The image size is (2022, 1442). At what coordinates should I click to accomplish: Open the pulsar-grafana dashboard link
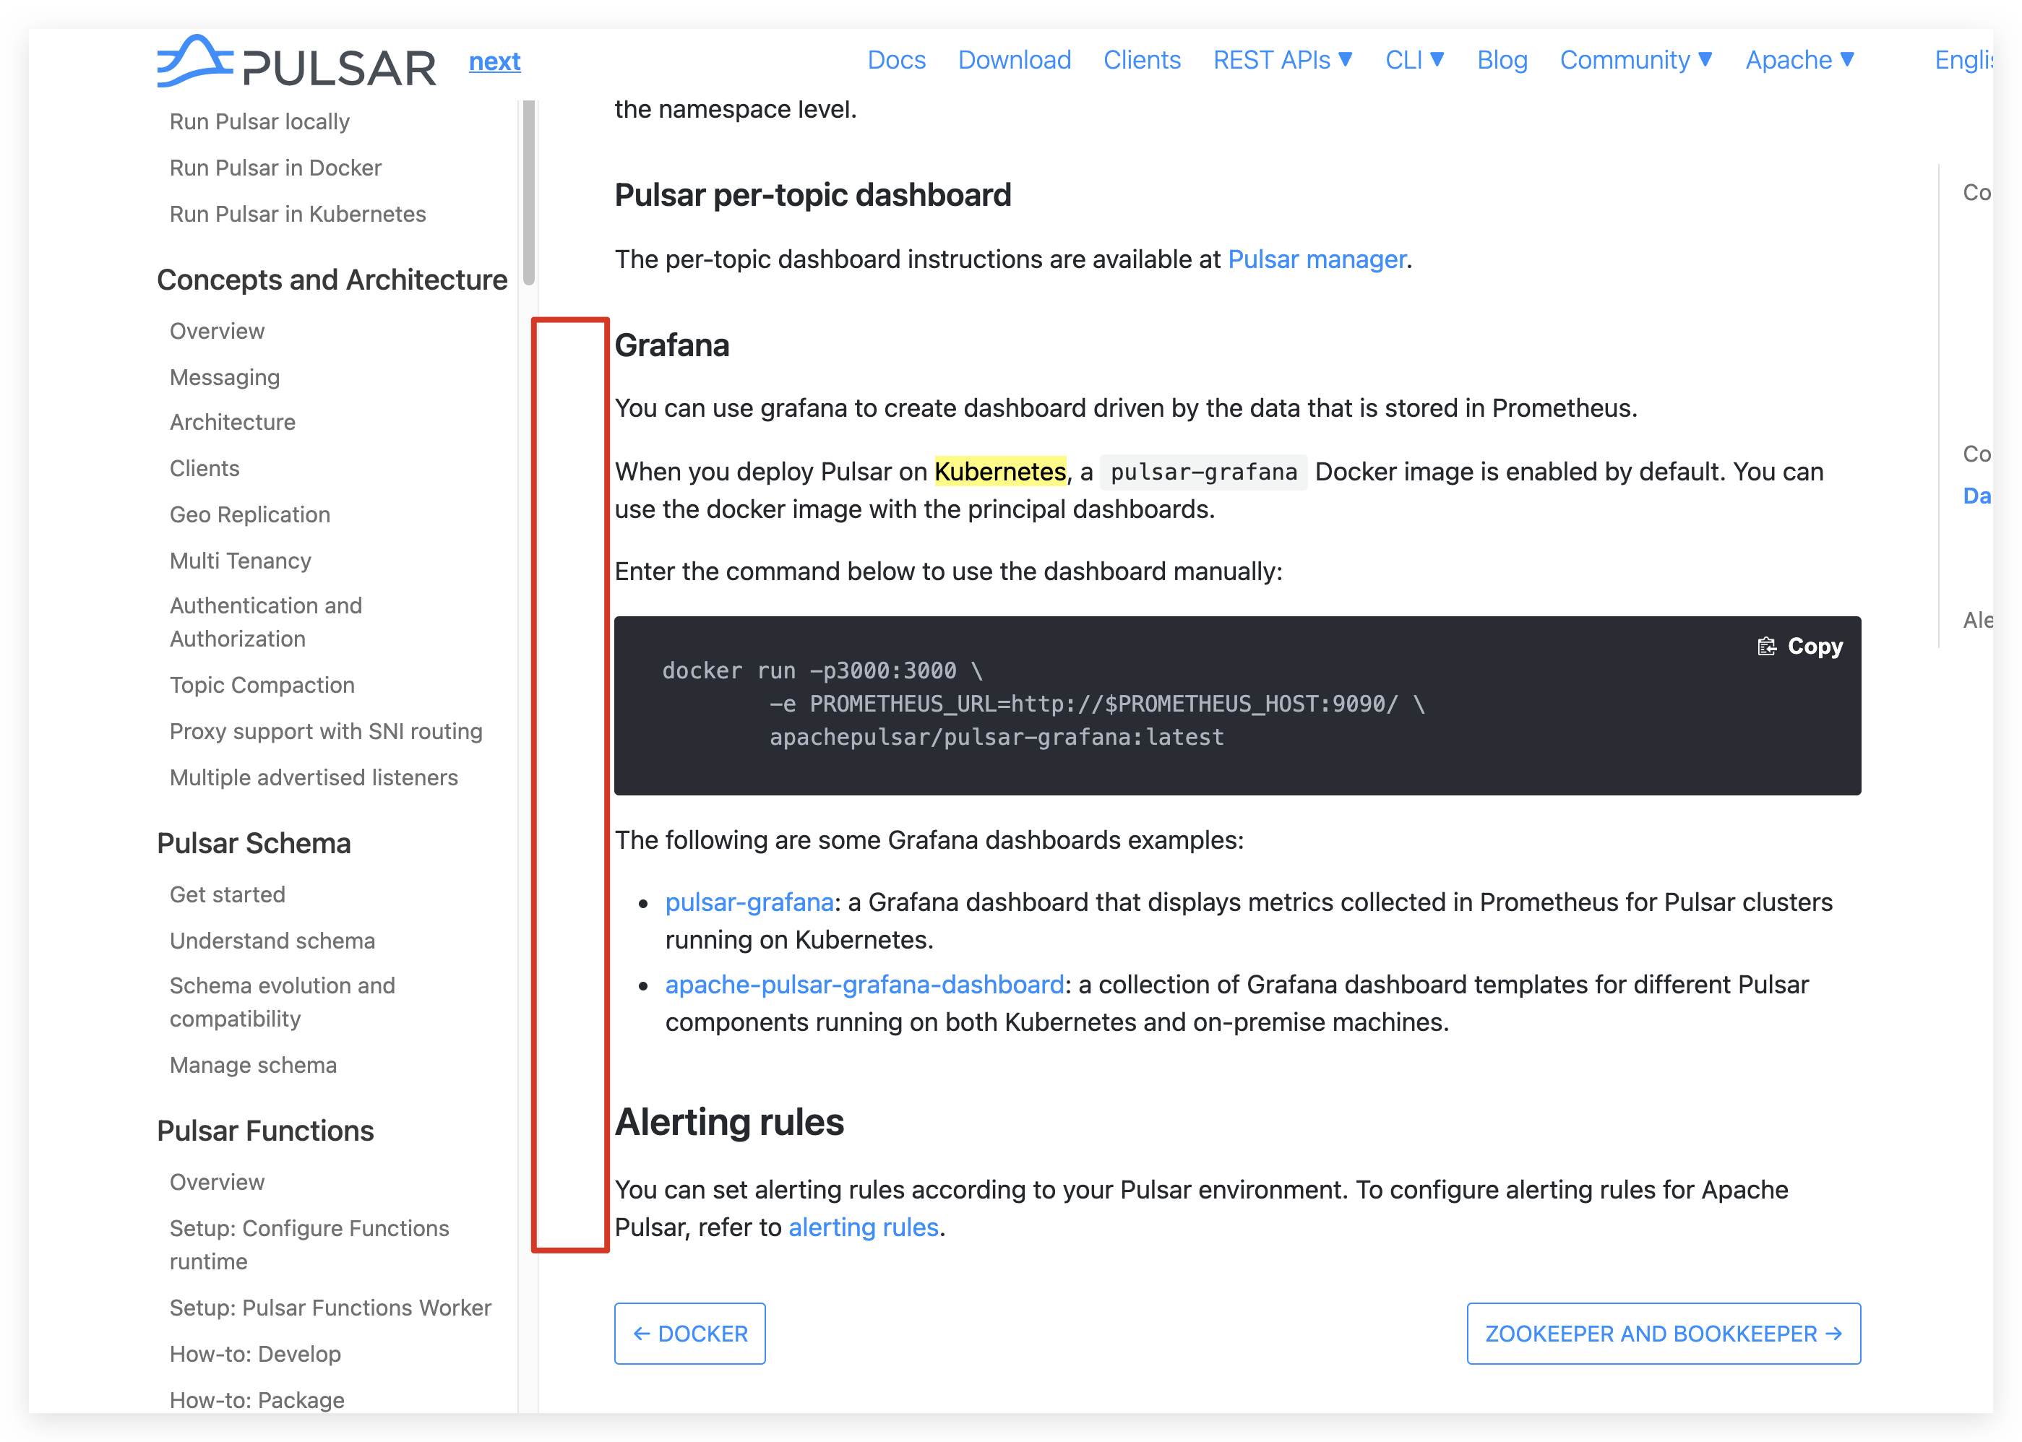click(749, 902)
